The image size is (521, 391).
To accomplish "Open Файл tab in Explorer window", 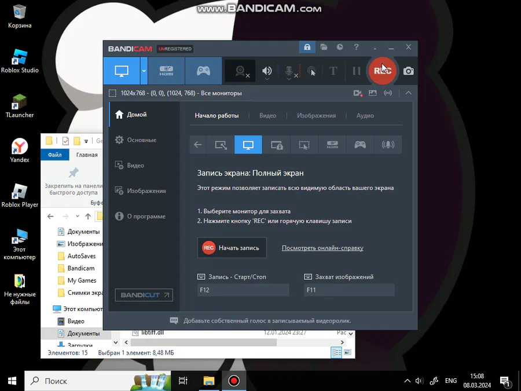I will point(54,155).
